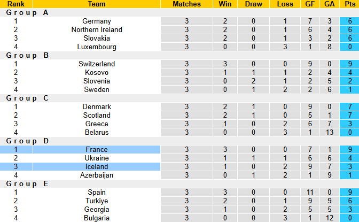The height and width of the screenshot is (222, 359).
Task: Open the Germany team link
Action: pos(97,21)
